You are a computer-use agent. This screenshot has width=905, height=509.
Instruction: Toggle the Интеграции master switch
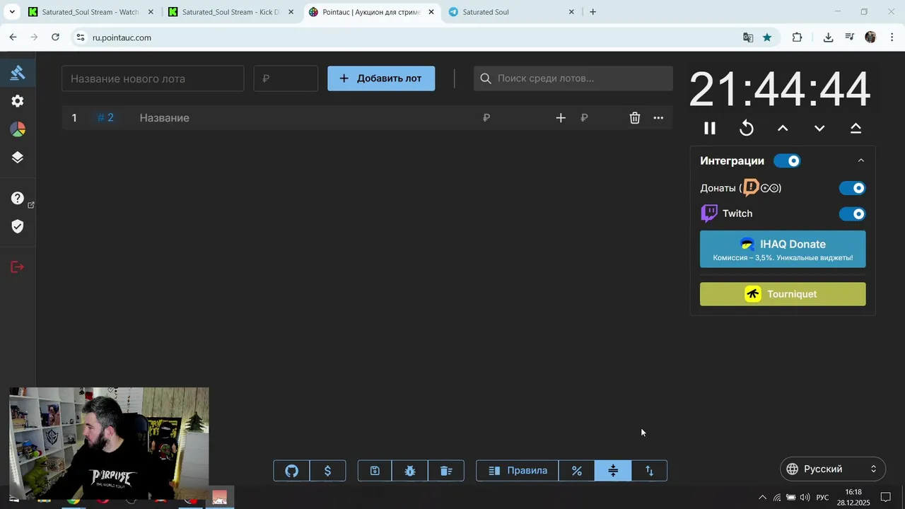tap(787, 161)
